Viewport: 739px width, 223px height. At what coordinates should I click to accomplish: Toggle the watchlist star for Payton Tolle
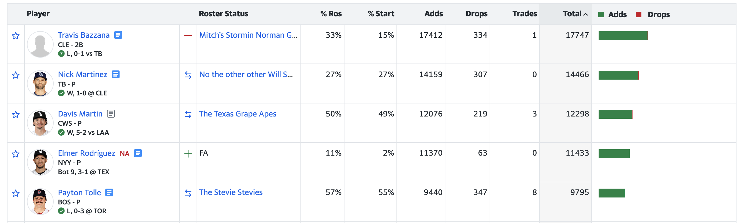(16, 194)
